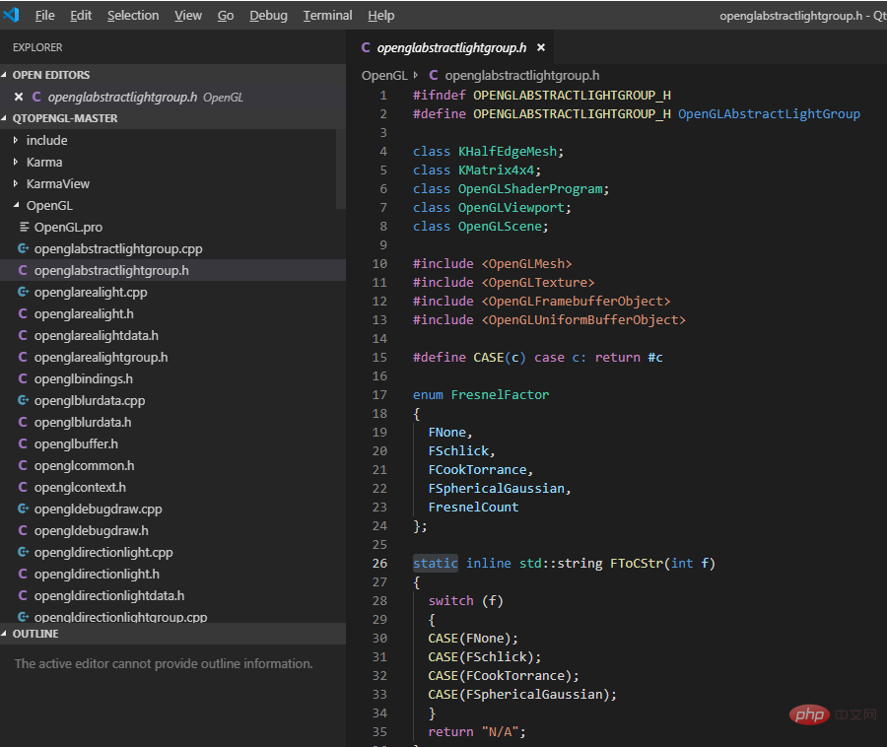The image size is (887, 747).
Task: Click the C++ icon beside openglarealight.cpp
Action: (24, 292)
